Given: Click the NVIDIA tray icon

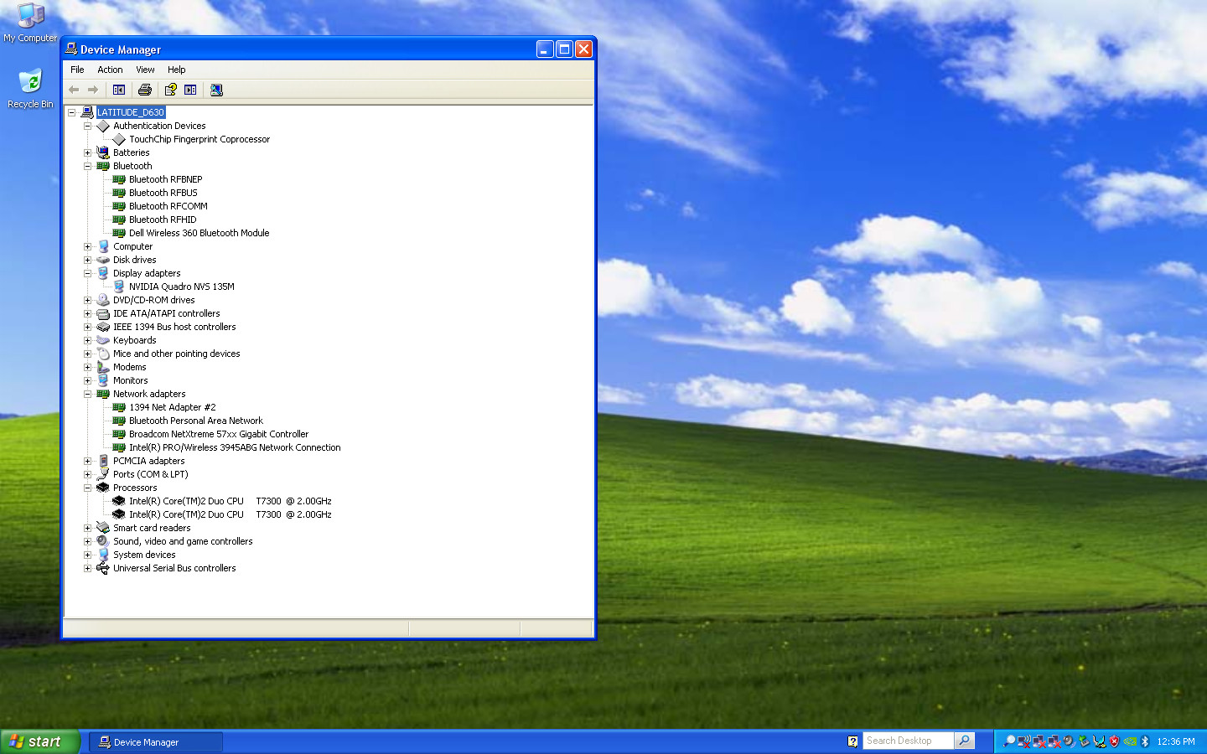Looking at the screenshot, I should click(1130, 741).
